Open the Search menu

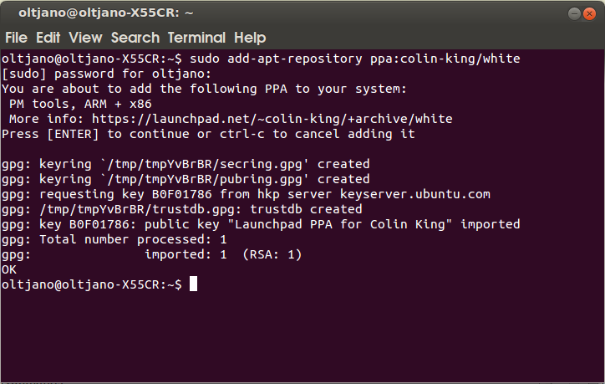point(135,38)
